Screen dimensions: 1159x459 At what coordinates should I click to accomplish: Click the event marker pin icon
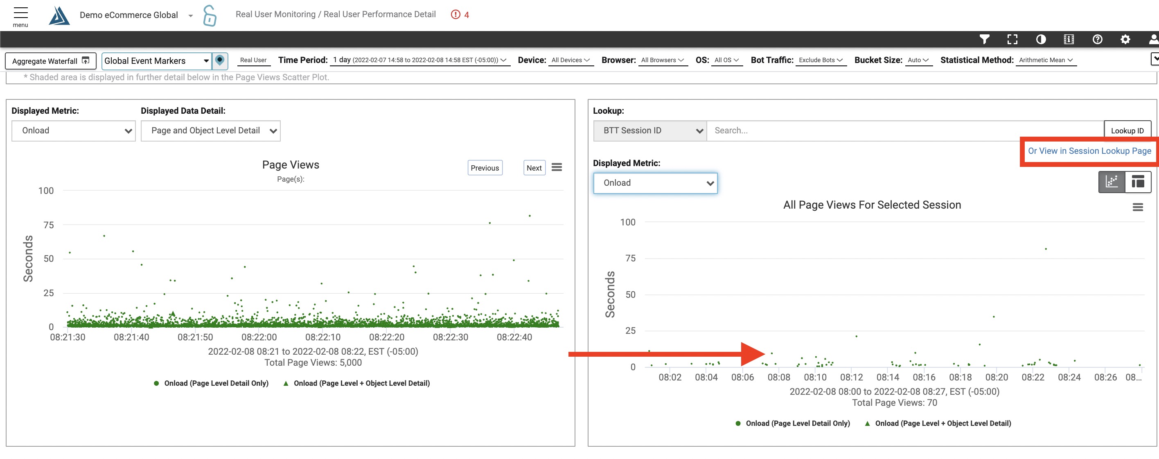tap(219, 60)
